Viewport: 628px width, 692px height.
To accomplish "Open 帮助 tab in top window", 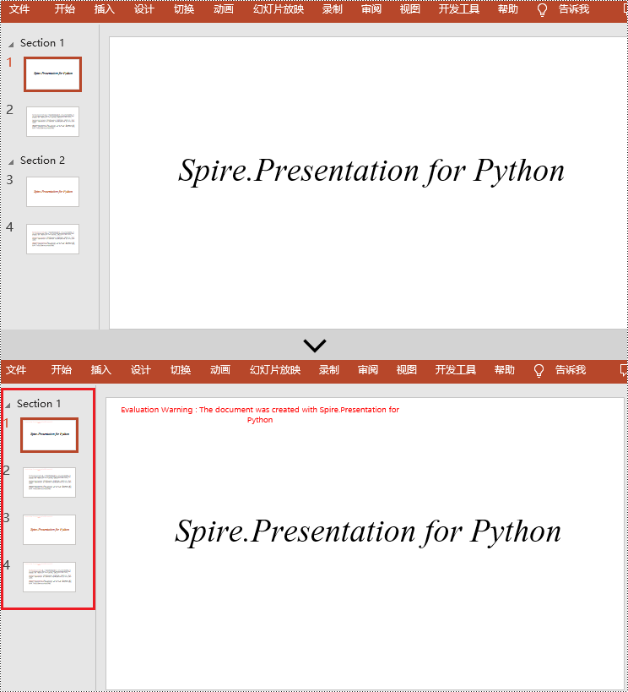I will 507,8.
